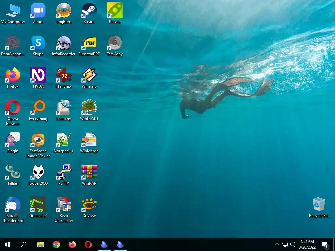Show hidden system tray icons
Viewport: 335px width, 251px height.
point(277,244)
